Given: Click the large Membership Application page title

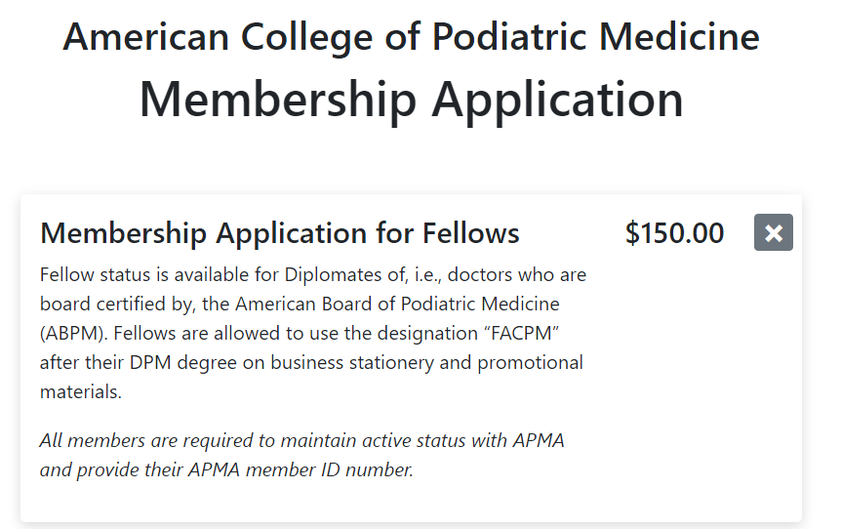Looking at the screenshot, I should tap(411, 99).
